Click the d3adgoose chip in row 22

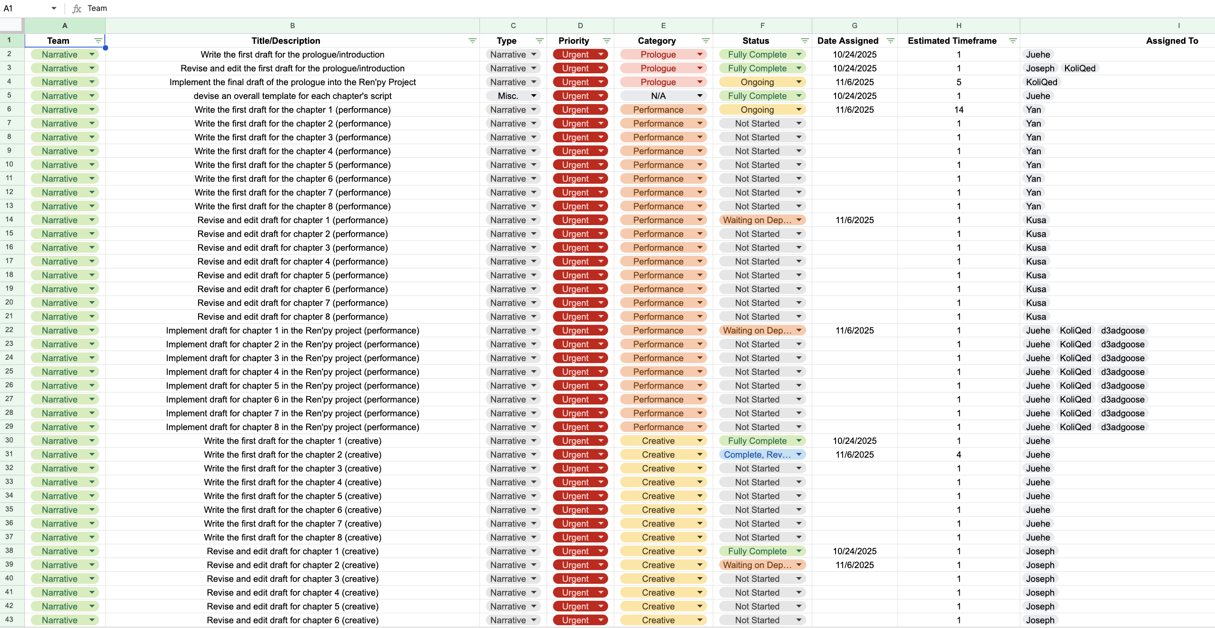pos(1123,331)
